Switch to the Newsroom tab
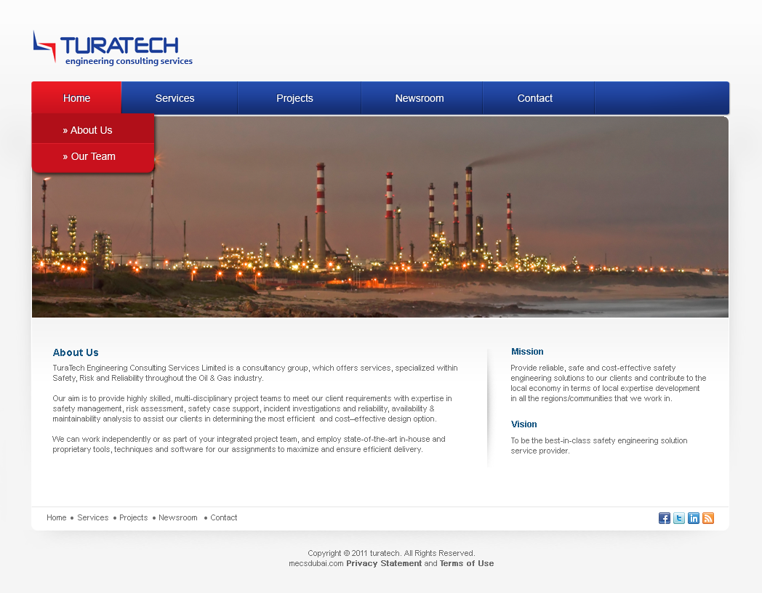Viewport: 762px width, 593px height. [420, 97]
